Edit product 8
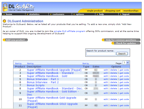144x109 pixels. [106, 88]
